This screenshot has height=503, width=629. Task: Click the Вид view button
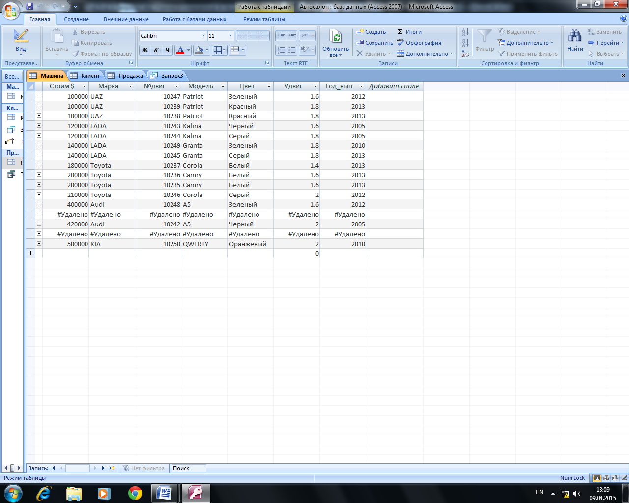pos(21,42)
